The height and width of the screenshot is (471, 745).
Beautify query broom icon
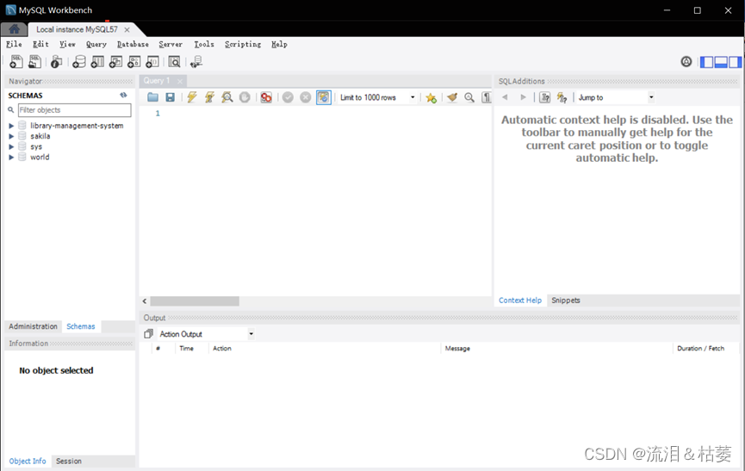point(452,97)
